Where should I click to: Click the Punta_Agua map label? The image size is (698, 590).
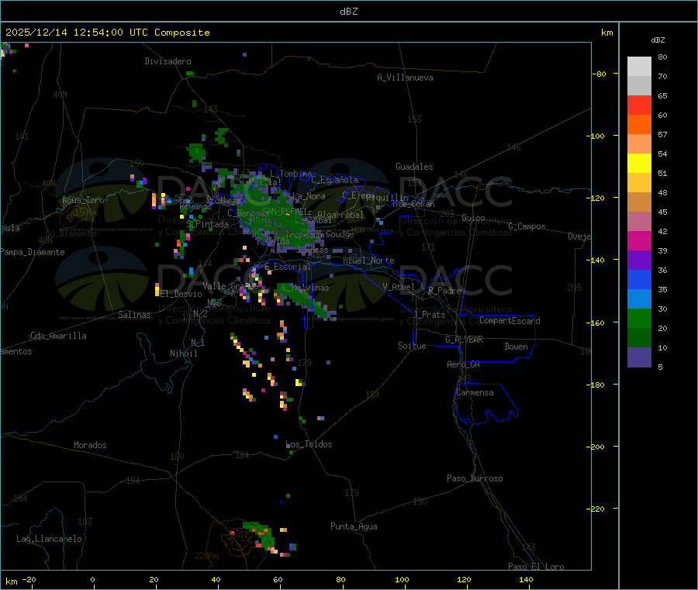click(x=354, y=526)
